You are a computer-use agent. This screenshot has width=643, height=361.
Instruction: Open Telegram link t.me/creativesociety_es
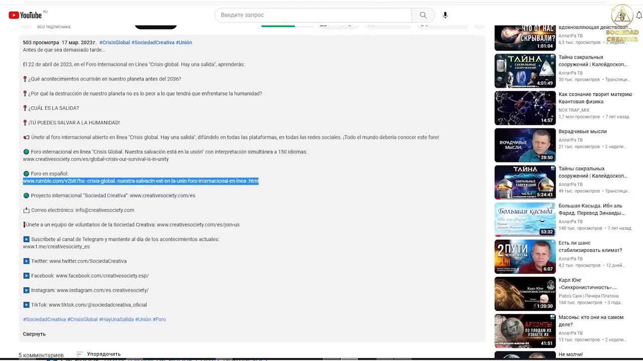(x=56, y=247)
